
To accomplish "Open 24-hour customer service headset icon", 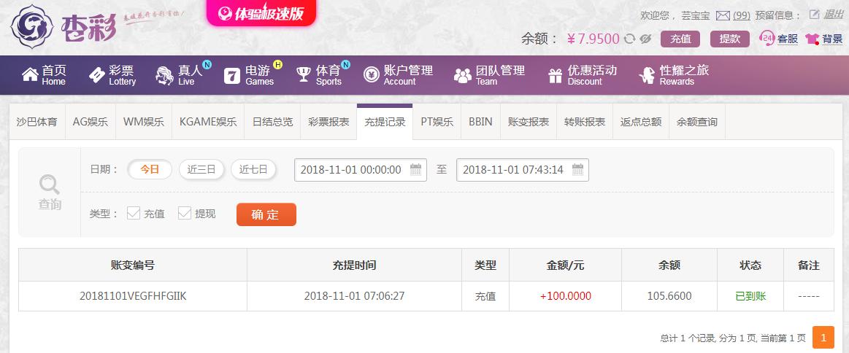I will 767,38.
